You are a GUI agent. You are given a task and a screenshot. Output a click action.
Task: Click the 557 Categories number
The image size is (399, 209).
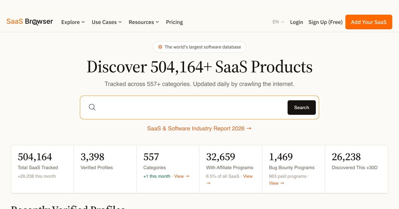tap(151, 157)
